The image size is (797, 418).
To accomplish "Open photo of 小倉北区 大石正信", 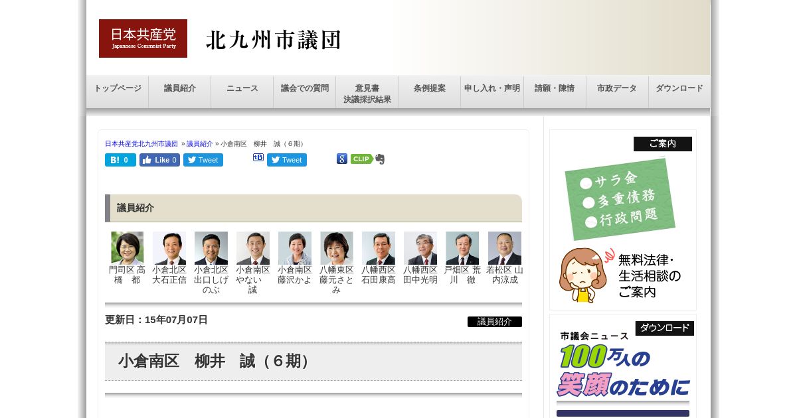I will pos(169,248).
